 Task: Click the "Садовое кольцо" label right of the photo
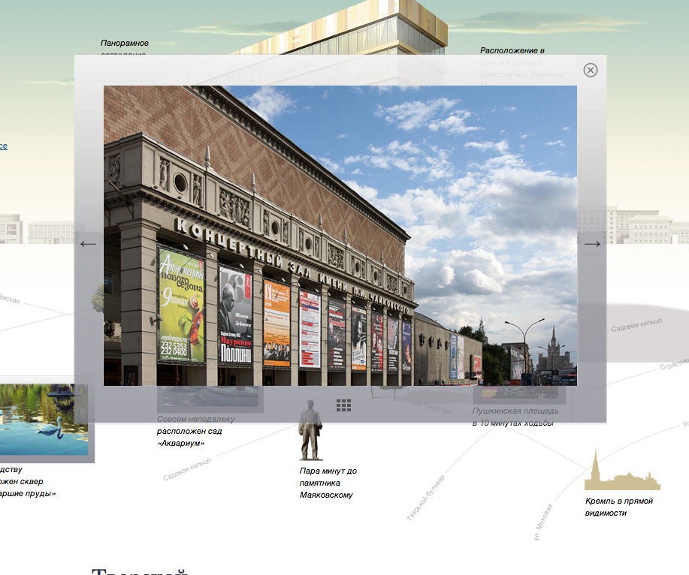pos(636,325)
